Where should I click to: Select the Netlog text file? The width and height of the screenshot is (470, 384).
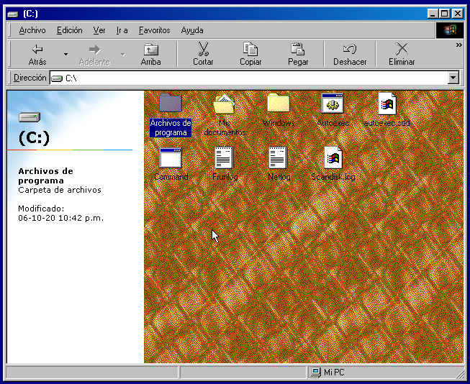coord(279,164)
